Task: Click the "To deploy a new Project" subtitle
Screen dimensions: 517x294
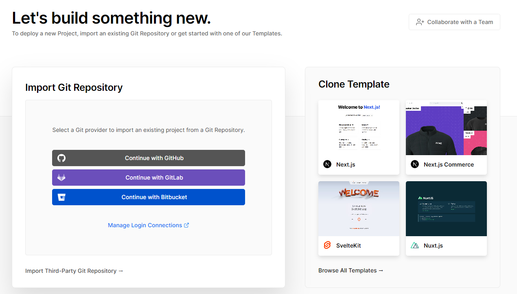Action: point(147,33)
